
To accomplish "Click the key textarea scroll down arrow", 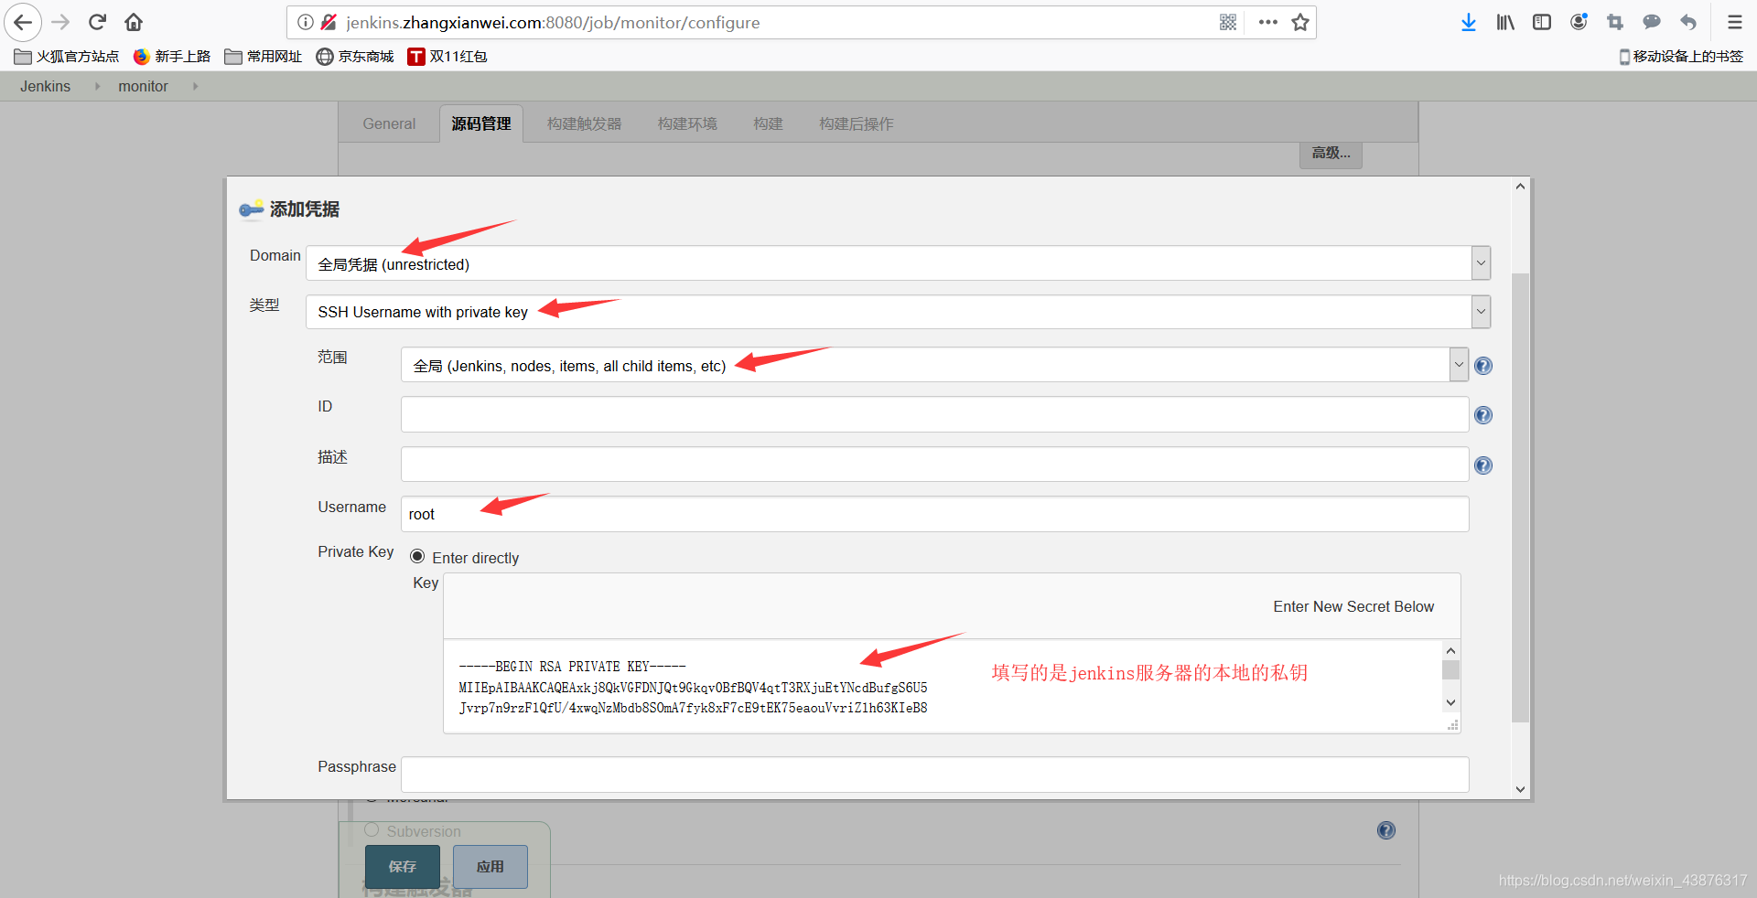I will pos(1450,702).
